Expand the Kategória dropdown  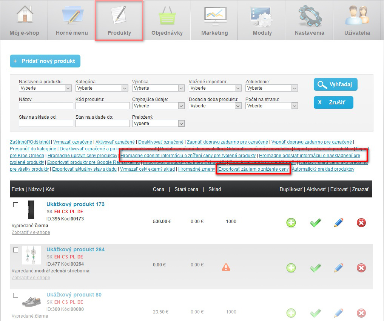click(102, 88)
